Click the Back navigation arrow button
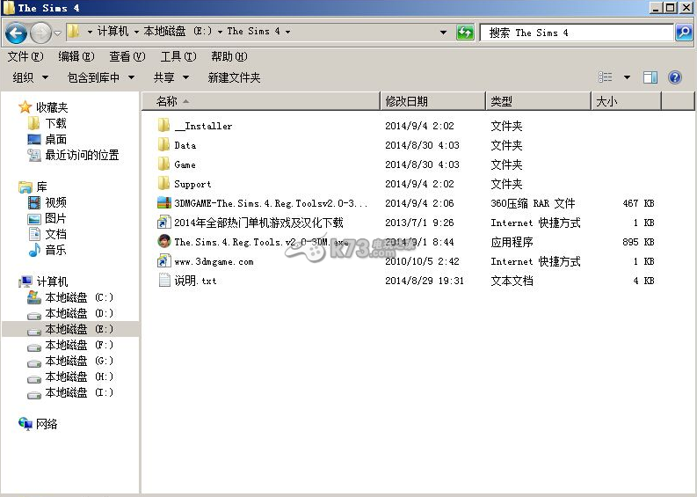Image resolution: width=697 pixels, height=497 pixels. (16, 33)
